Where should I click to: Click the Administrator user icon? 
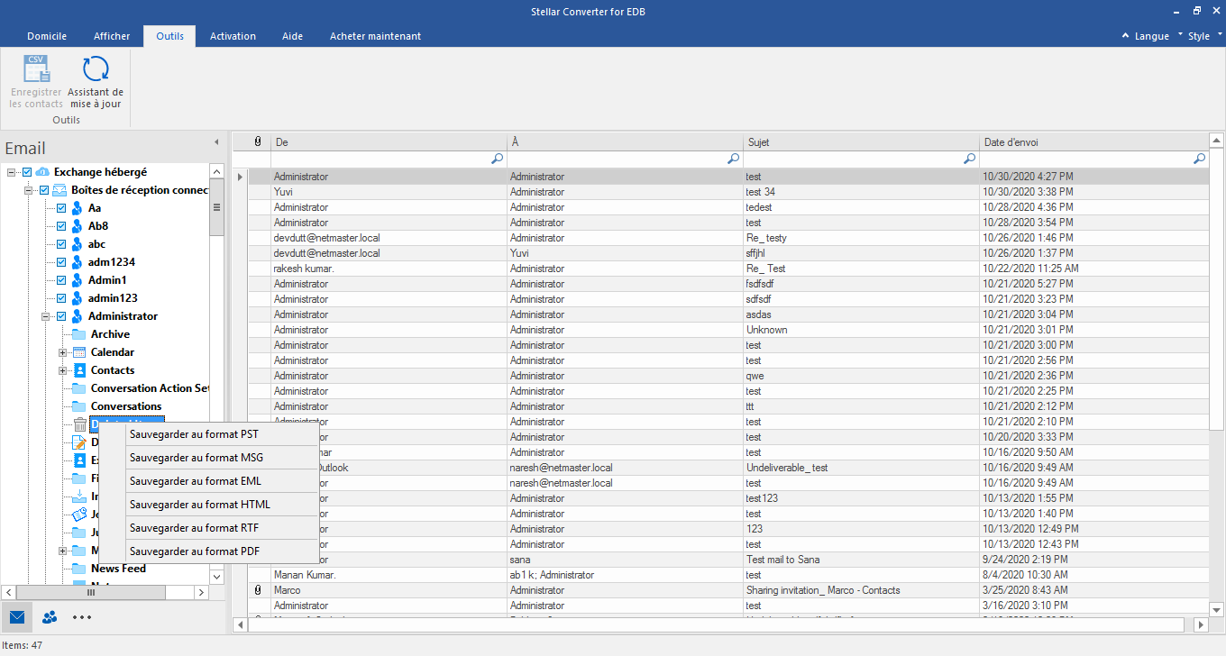(78, 316)
